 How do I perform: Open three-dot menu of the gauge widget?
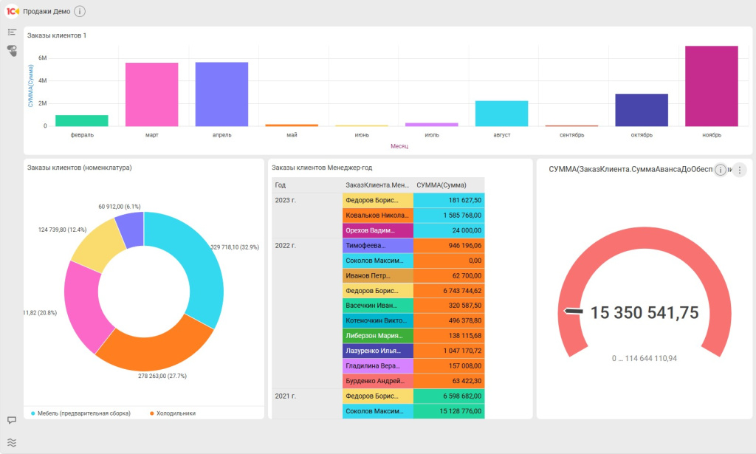740,170
